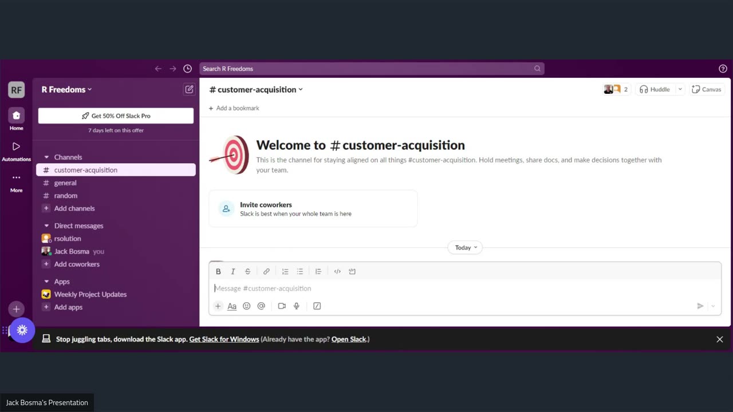This screenshot has width=733, height=412.
Task: Click the Apps section heading
Action: (62, 282)
